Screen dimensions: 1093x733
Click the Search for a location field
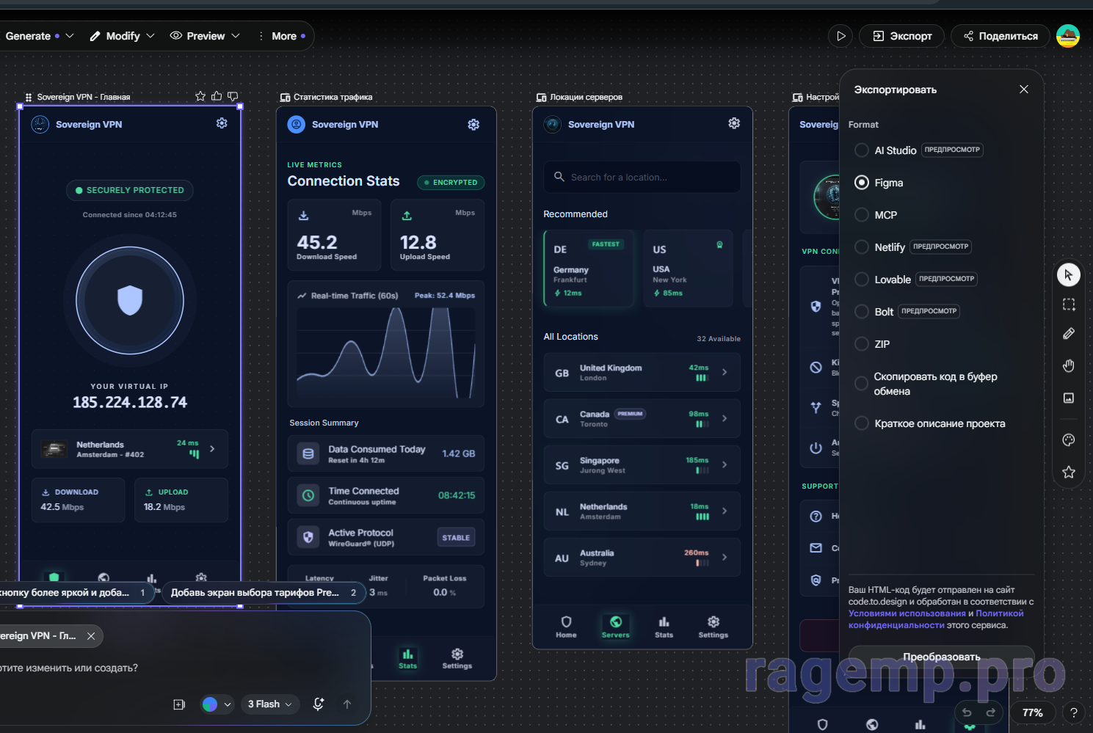pos(642,177)
